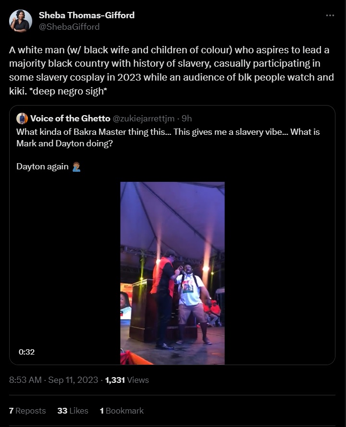View the 1,331 Views analytics

[x=127, y=380]
